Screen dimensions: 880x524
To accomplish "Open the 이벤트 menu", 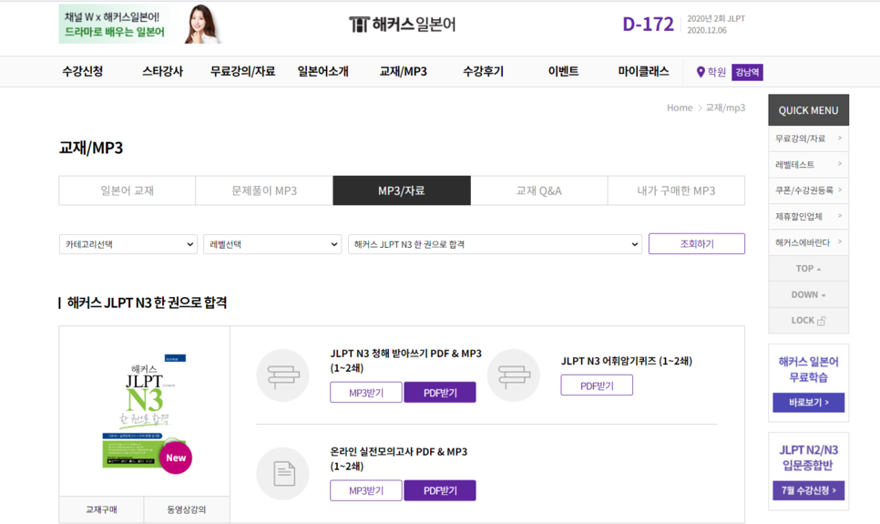I will tap(564, 71).
